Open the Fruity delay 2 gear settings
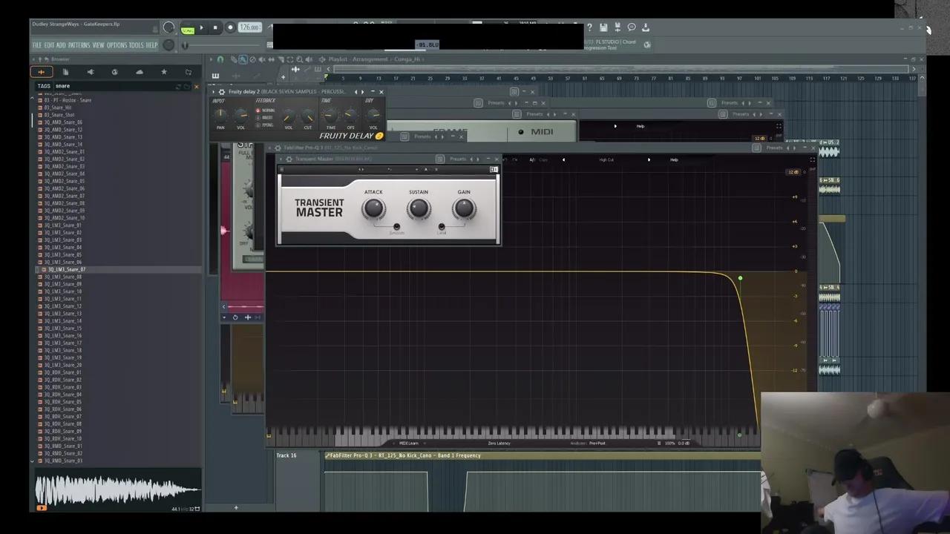The height and width of the screenshot is (534, 950). tap(221, 92)
